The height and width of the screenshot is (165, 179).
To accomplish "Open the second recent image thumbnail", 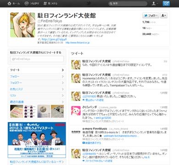I will (x=30, y=111).
